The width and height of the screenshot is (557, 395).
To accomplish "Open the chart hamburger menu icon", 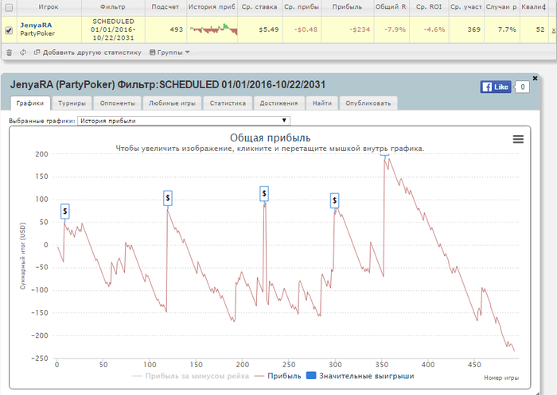I will pyautogui.click(x=518, y=139).
